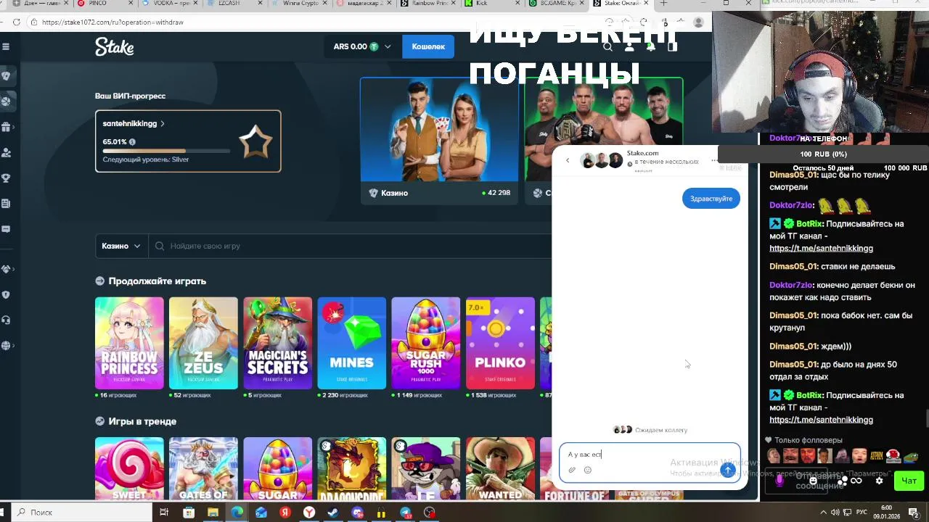Open the Plinko game tile
This screenshot has width=929, height=522.
500,343
